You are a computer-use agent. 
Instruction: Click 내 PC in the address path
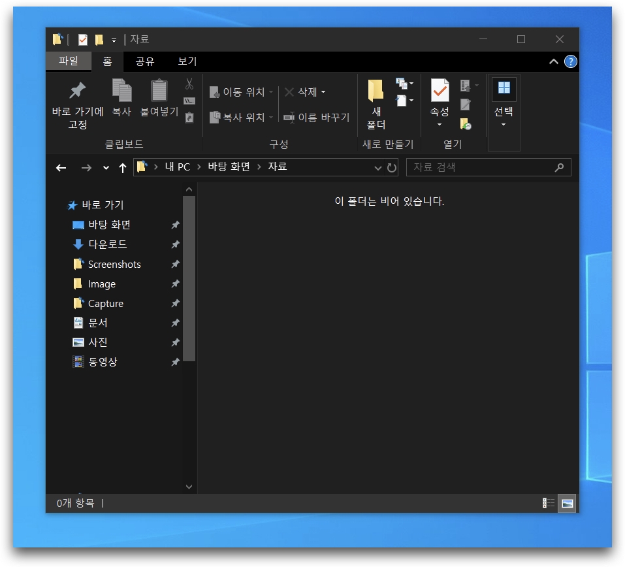coord(178,167)
